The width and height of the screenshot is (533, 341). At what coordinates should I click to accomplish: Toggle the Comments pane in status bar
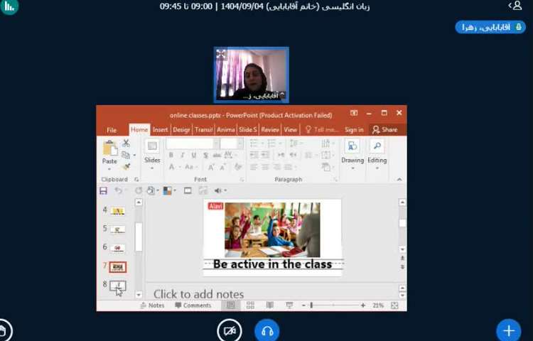click(x=193, y=305)
